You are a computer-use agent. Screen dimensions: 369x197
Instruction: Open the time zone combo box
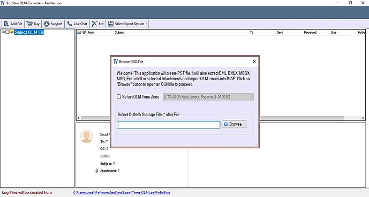coord(208,97)
